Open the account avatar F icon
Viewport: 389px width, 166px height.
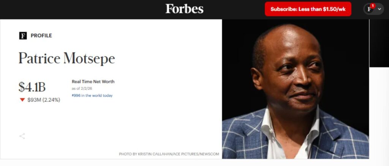(369, 9)
